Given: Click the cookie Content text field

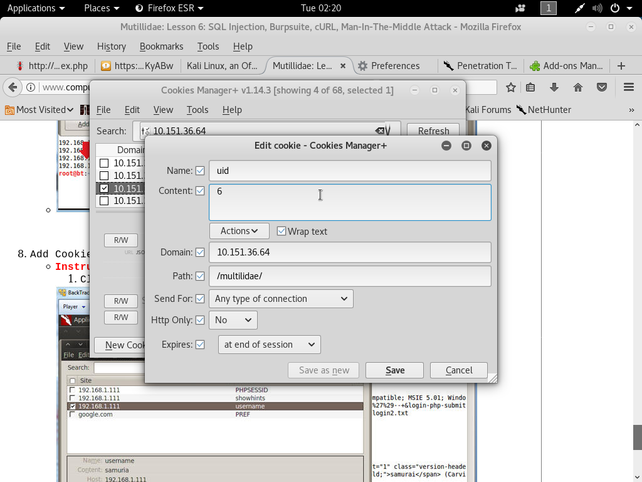Looking at the screenshot, I should (x=350, y=202).
